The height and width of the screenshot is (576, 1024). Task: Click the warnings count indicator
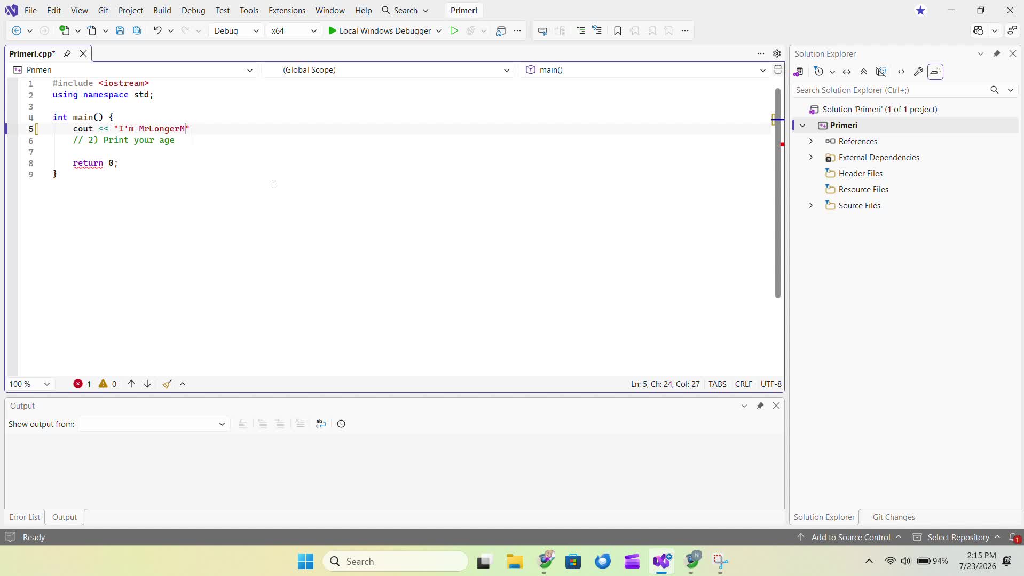(x=108, y=384)
